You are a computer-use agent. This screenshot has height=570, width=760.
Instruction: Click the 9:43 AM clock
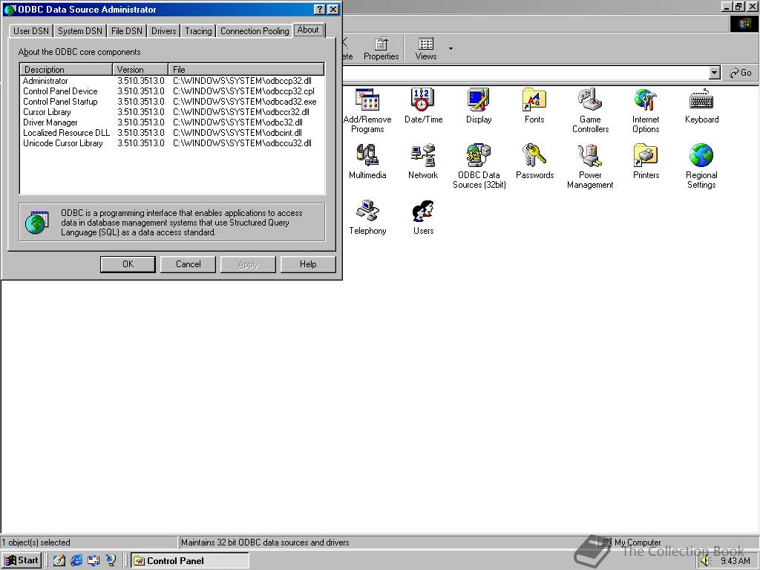(735, 561)
